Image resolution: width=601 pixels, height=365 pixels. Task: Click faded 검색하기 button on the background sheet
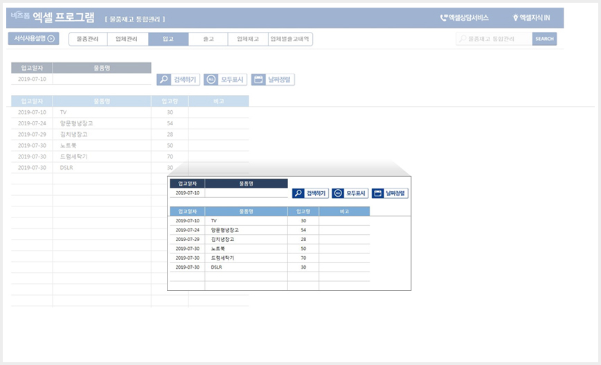coord(178,80)
